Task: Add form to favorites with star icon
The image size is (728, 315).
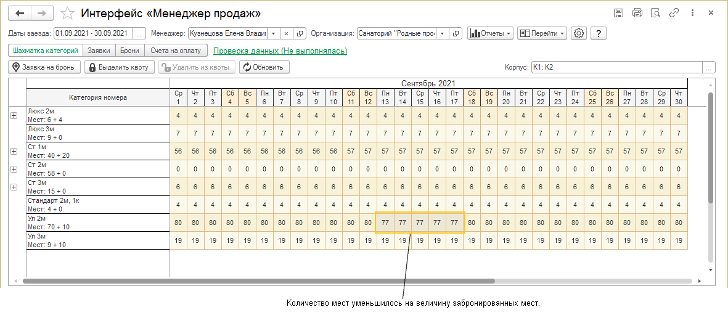Action: pos(68,14)
